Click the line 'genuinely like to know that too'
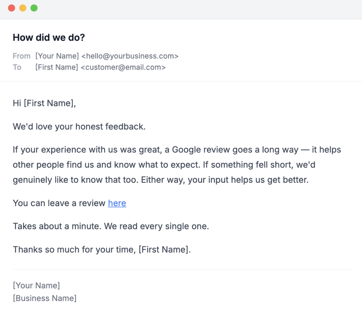362x317 pixels. point(161,180)
